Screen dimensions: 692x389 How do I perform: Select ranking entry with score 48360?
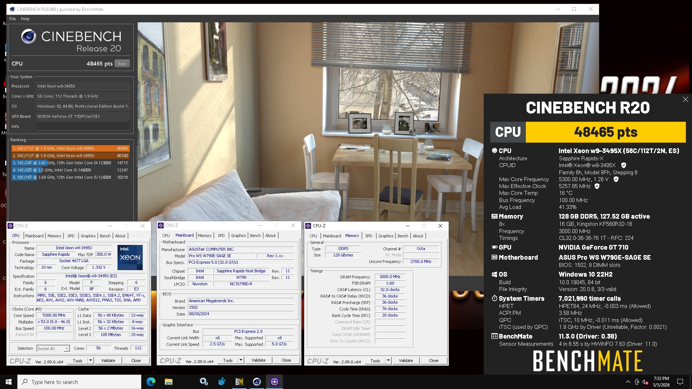70,156
